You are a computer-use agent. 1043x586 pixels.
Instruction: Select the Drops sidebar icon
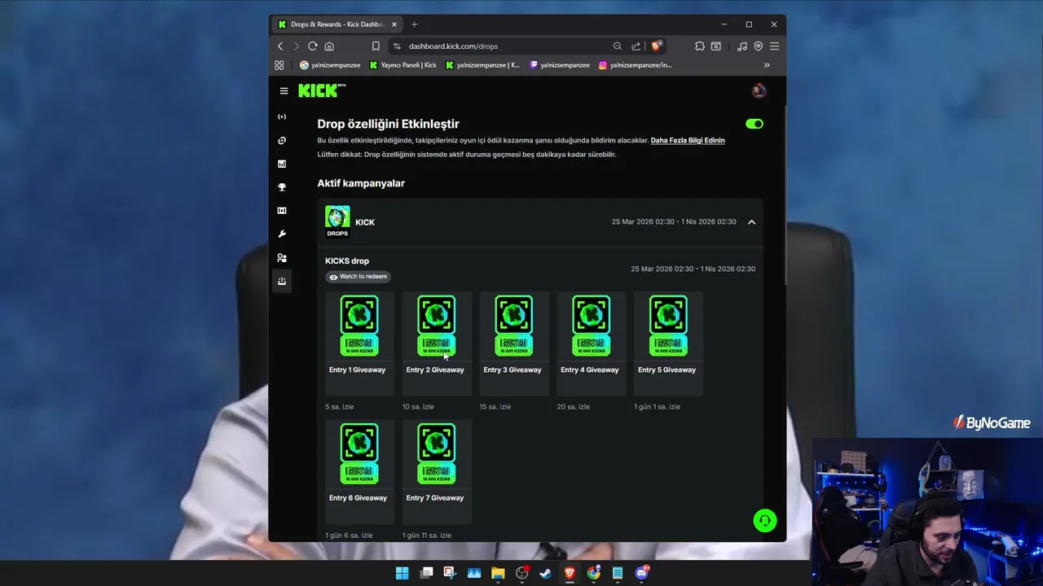[x=282, y=281]
